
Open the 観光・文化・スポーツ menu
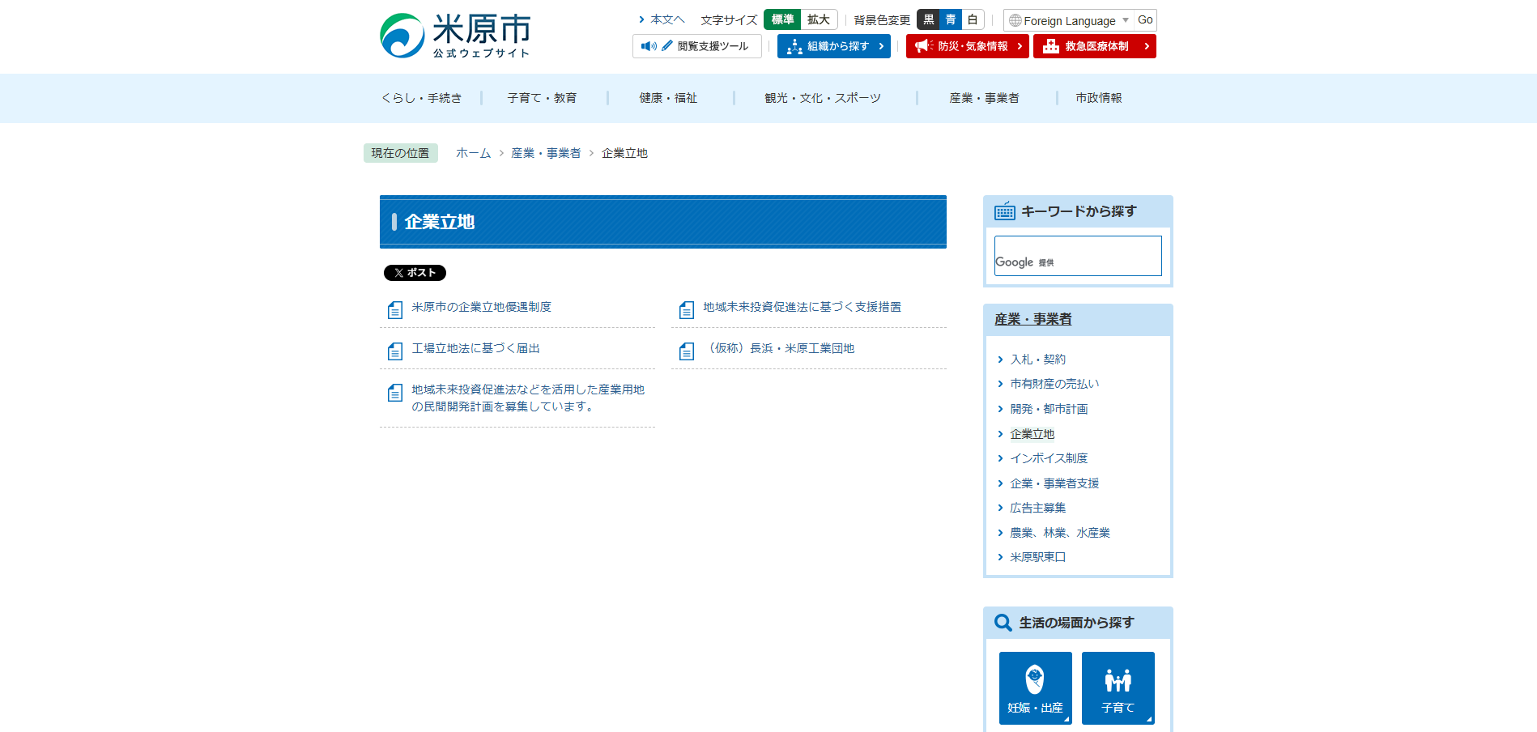[x=823, y=98]
